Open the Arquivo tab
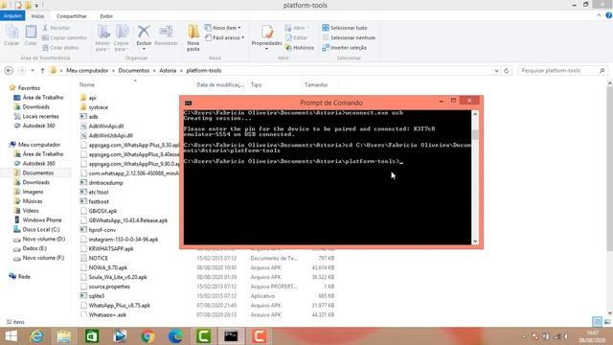The image size is (613, 345). pyautogui.click(x=12, y=16)
